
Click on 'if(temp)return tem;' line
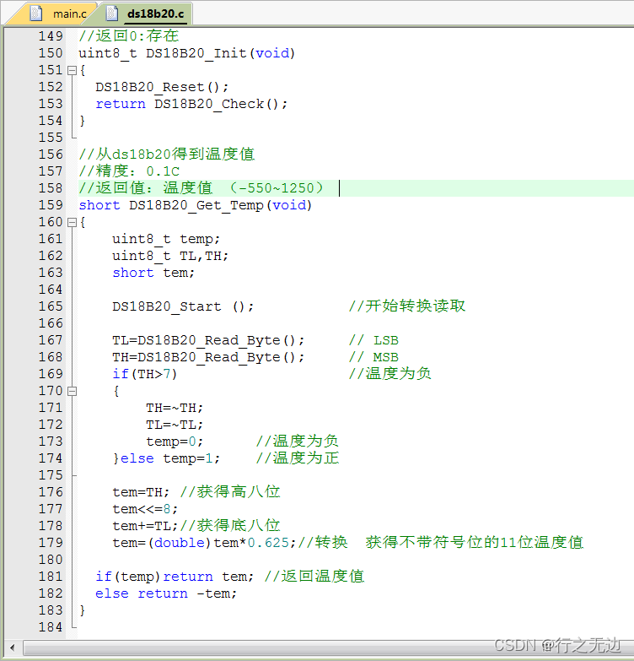175,577
